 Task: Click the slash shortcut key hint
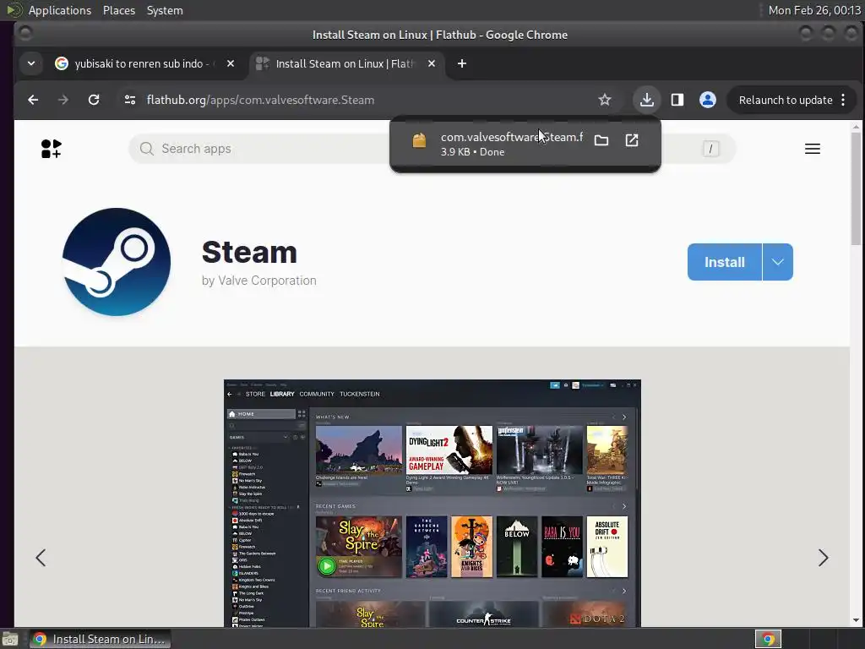click(x=710, y=149)
